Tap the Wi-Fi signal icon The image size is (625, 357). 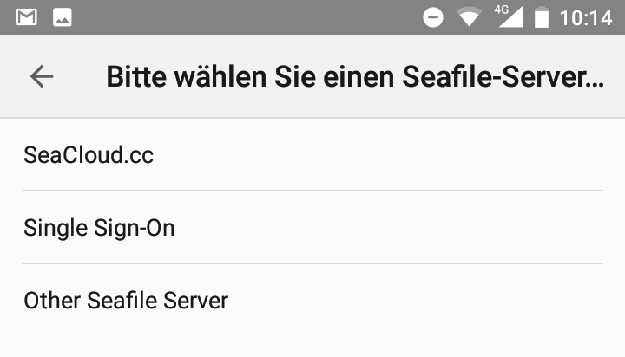(x=470, y=17)
